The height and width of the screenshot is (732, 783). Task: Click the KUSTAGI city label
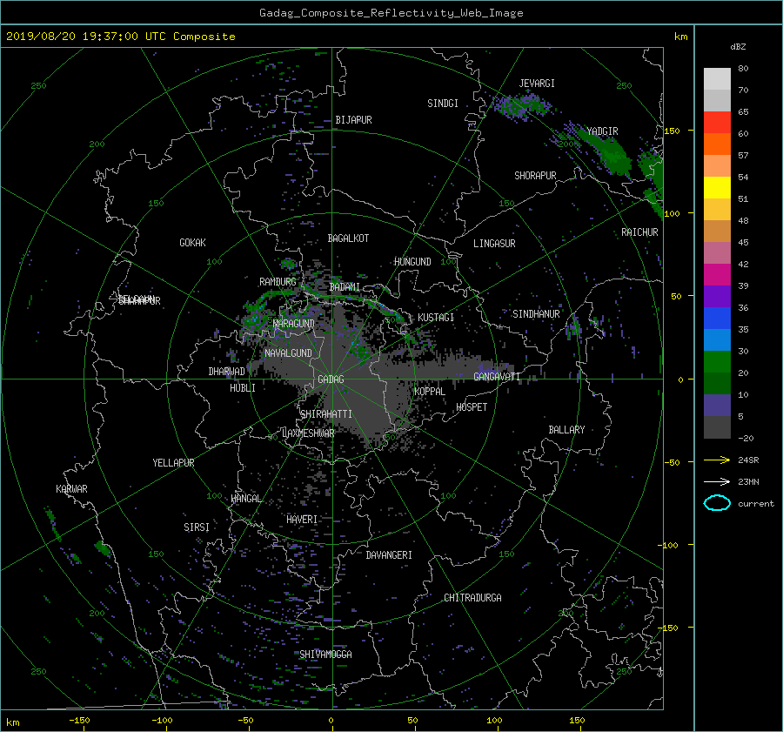point(436,318)
